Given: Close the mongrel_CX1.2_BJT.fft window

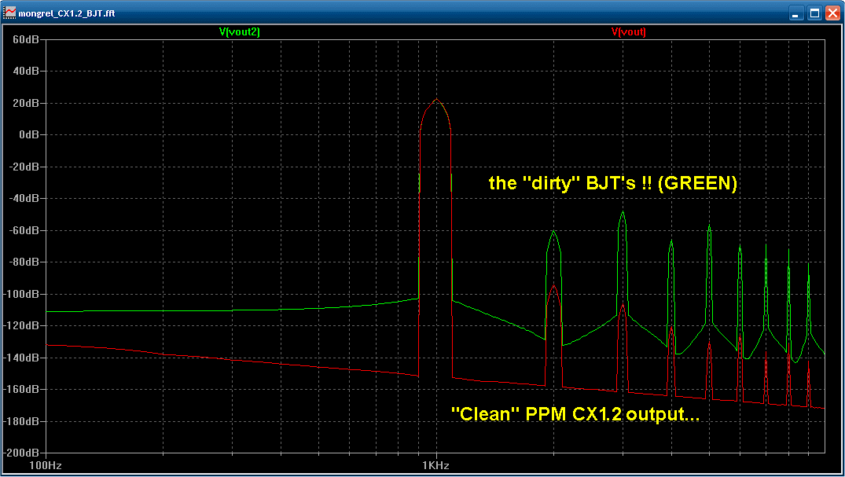Looking at the screenshot, I should [x=832, y=13].
